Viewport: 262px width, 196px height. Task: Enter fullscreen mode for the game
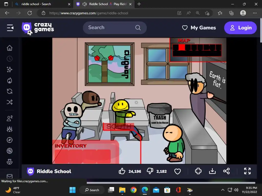pos(247,171)
